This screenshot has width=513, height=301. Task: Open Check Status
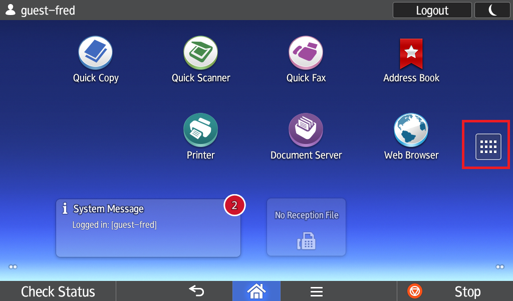[58, 291]
